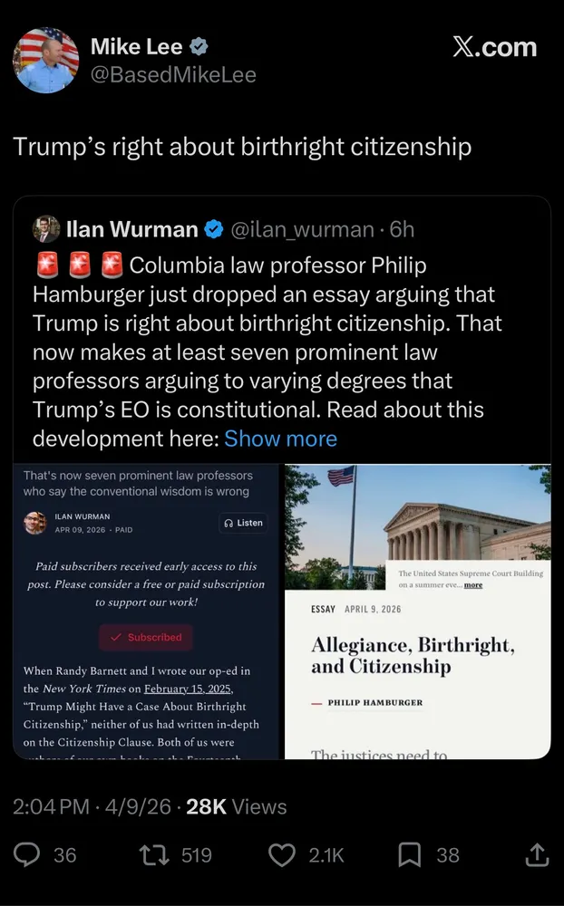Viewport: 564px width, 906px height.
Task: Open the Allegiance, Birthright, and Citizenship essay title
Action: tap(413, 655)
